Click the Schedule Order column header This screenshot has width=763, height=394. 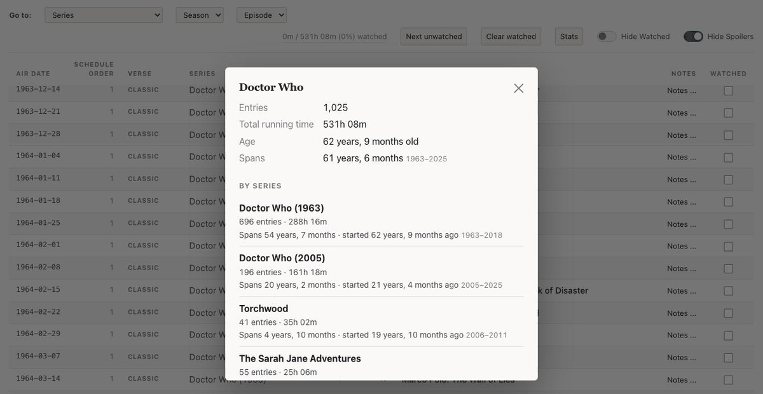click(94, 69)
